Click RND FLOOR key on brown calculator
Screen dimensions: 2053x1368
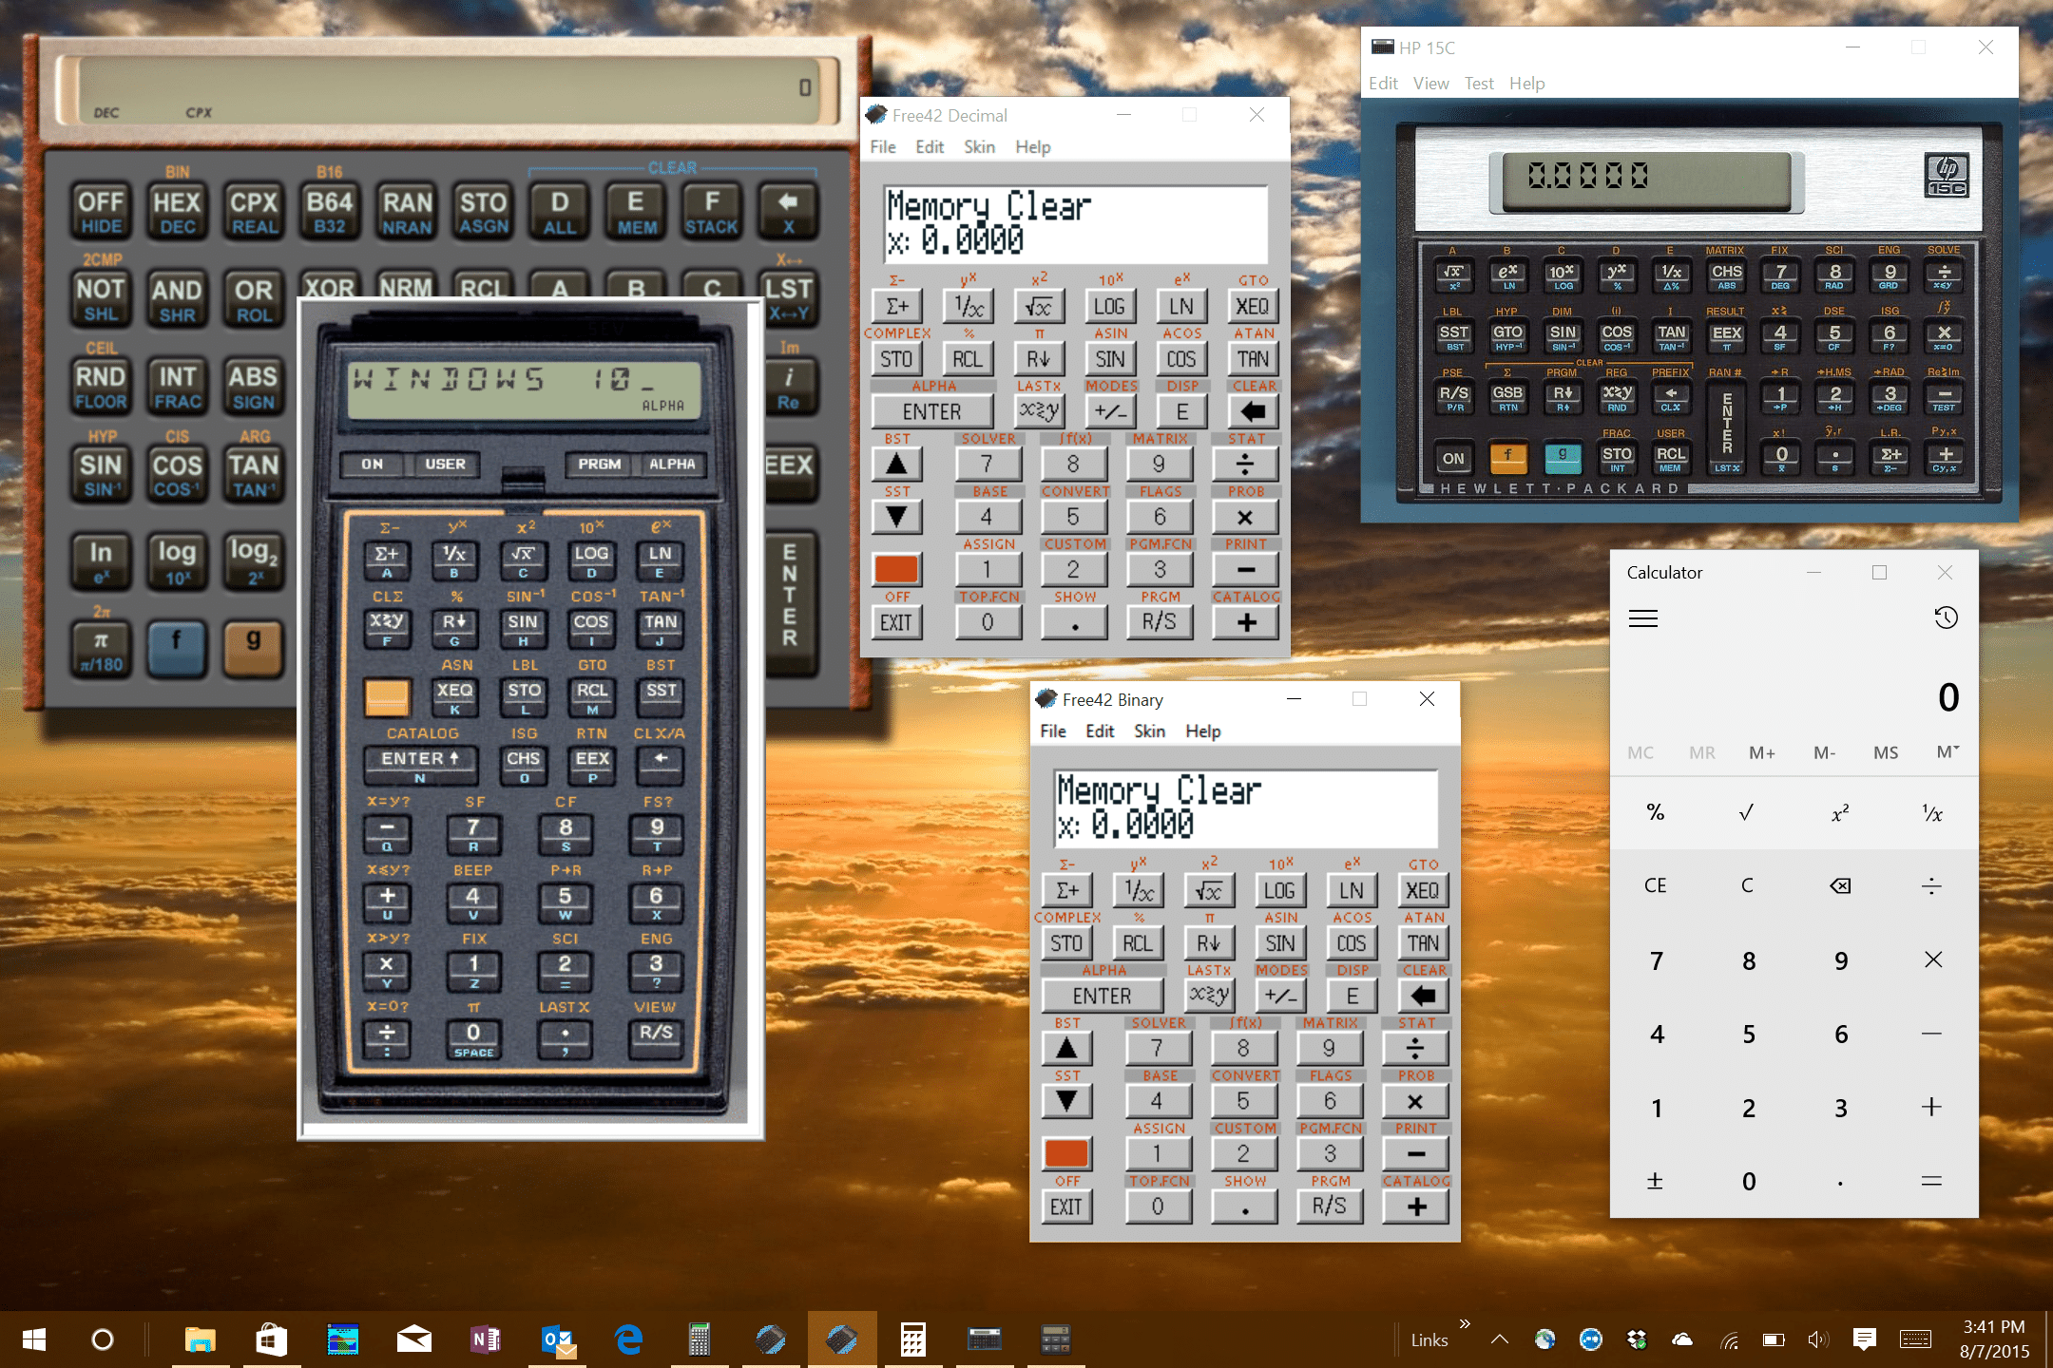pyautogui.click(x=101, y=387)
